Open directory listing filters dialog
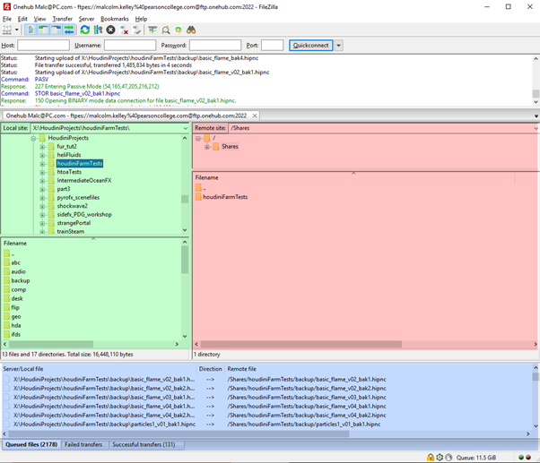540x463 pixels. (x=152, y=30)
